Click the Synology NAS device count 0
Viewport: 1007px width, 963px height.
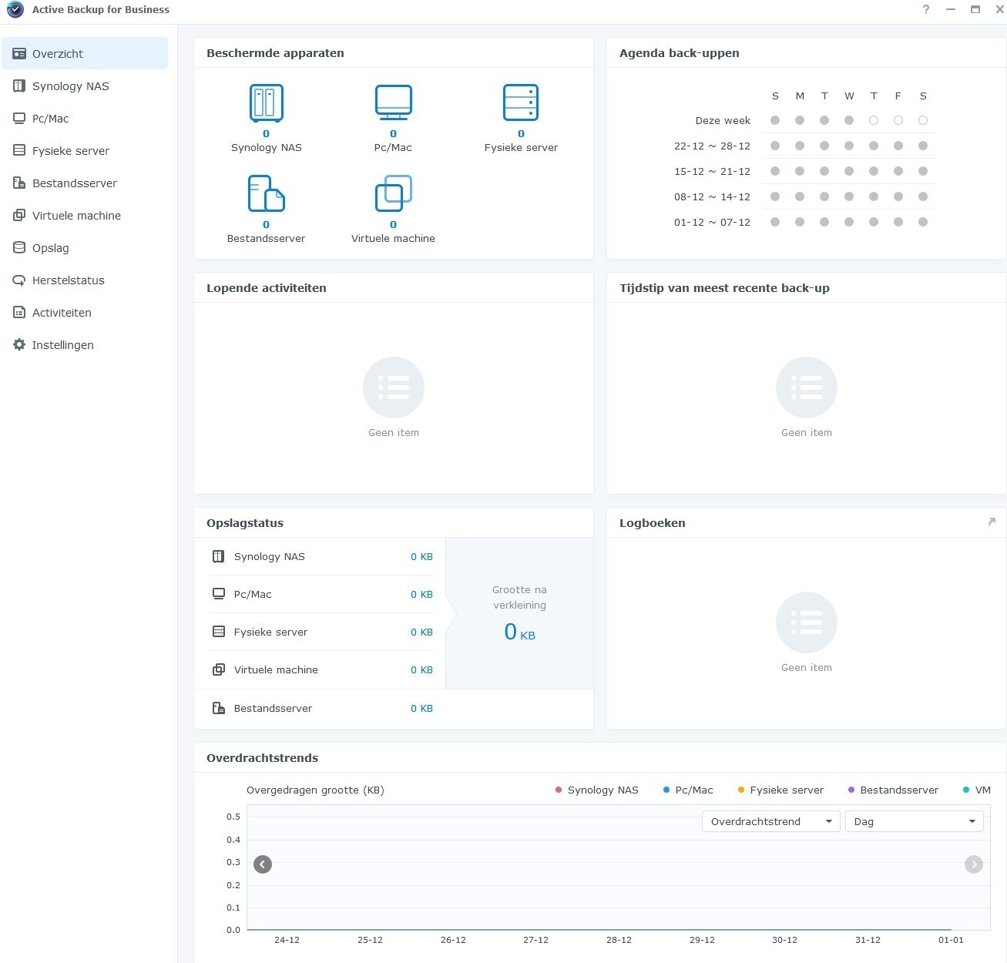[267, 134]
